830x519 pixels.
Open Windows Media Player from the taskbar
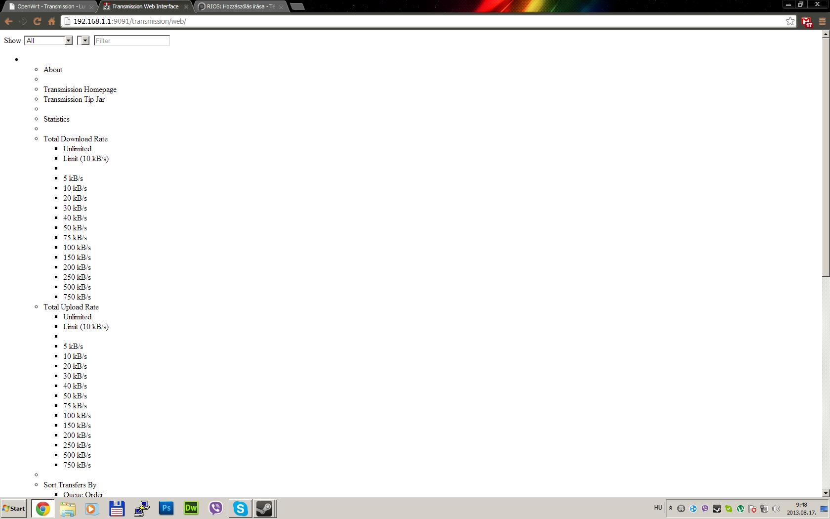[x=92, y=508]
